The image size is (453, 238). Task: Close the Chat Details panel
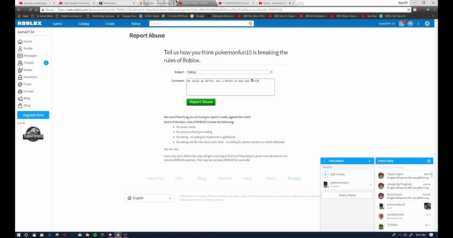tap(370, 161)
